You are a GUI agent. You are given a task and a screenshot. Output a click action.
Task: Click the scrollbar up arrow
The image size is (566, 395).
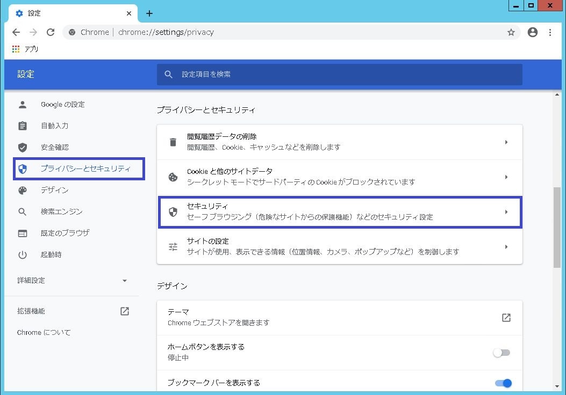(x=557, y=95)
